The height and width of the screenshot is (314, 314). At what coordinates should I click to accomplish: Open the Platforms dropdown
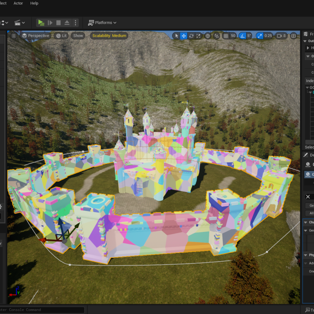tap(102, 23)
